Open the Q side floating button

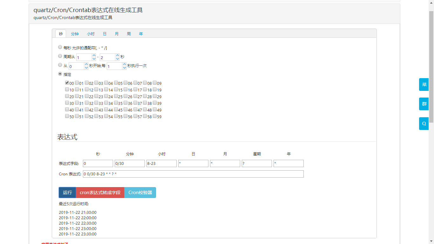pyautogui.click(x=424, y=124)
